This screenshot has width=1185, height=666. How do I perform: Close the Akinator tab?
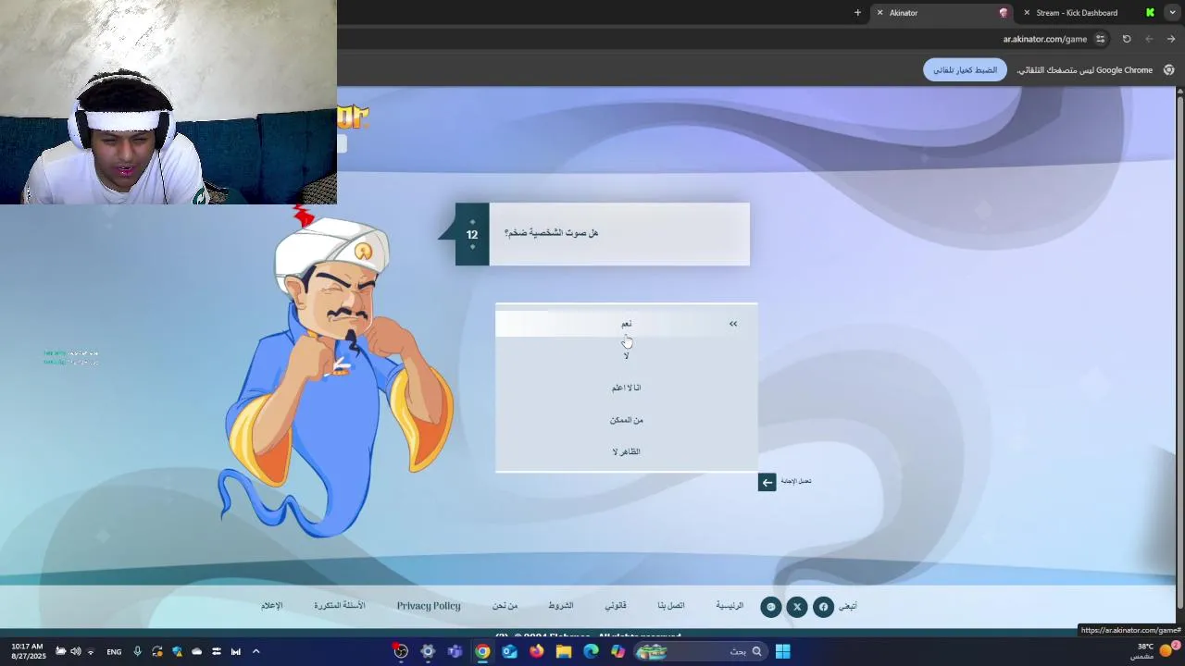click(879, 13)
